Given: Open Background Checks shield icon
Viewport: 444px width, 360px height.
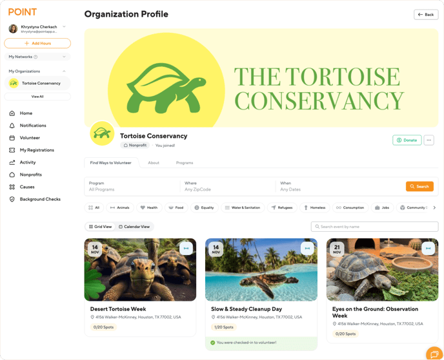Looking at the screenshot, I should point(12,199).
